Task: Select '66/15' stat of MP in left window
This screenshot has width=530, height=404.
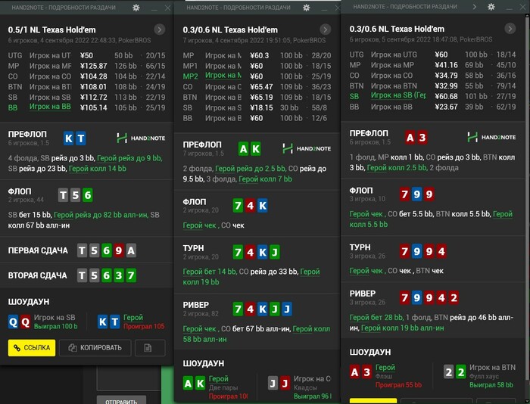Action: point(155,66)
